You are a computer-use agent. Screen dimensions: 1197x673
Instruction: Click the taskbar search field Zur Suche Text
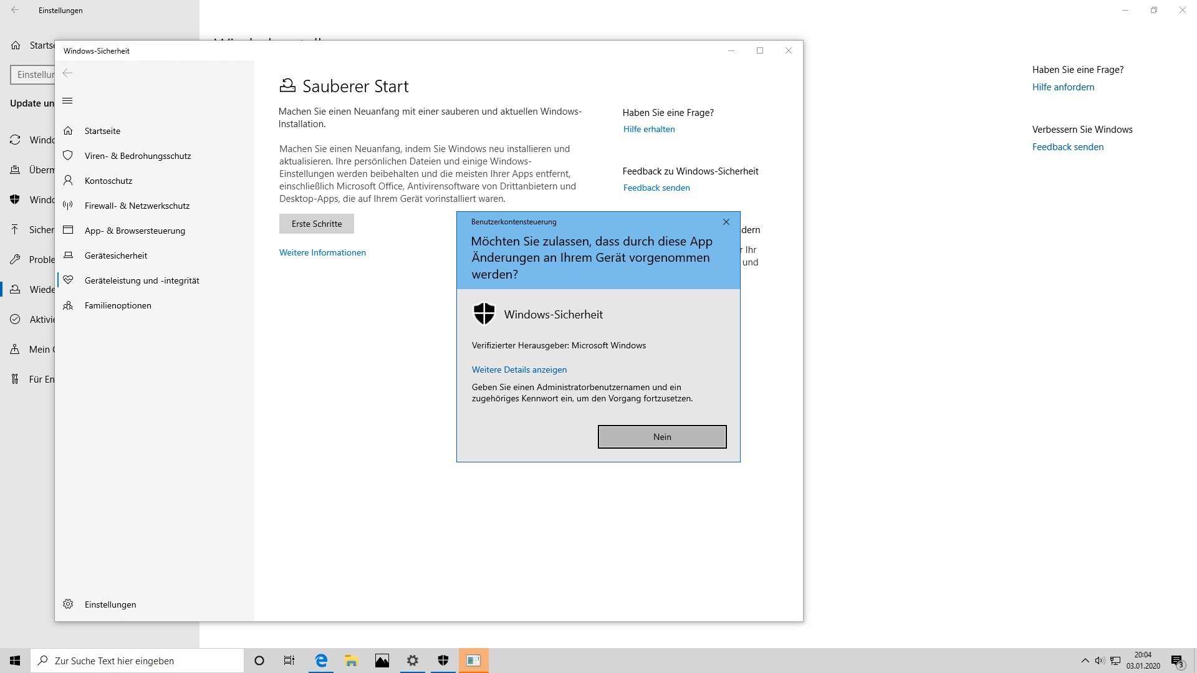click(137, 661)
